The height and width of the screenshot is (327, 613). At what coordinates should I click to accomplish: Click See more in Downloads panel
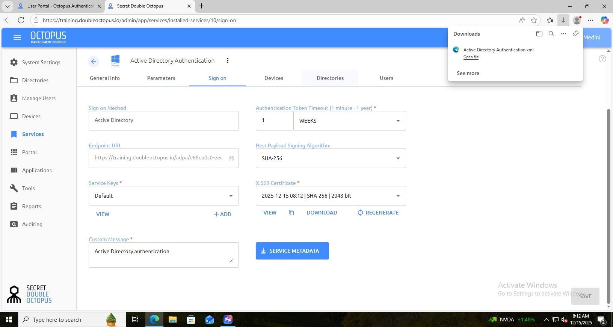click(x=468, y=73)
